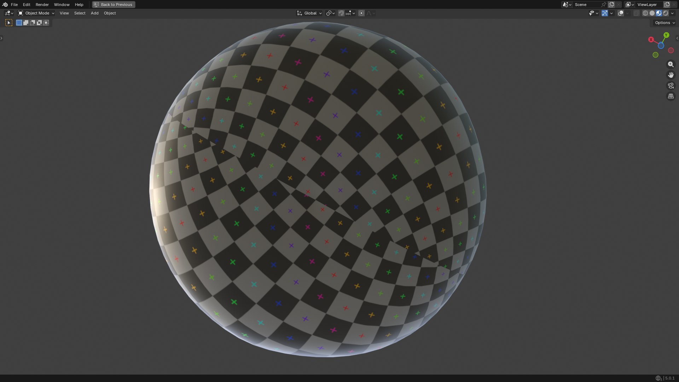The height and width of the screenshot is (382, 679).
Task: Click the Blender logo icon
Action: coord(5,5)
